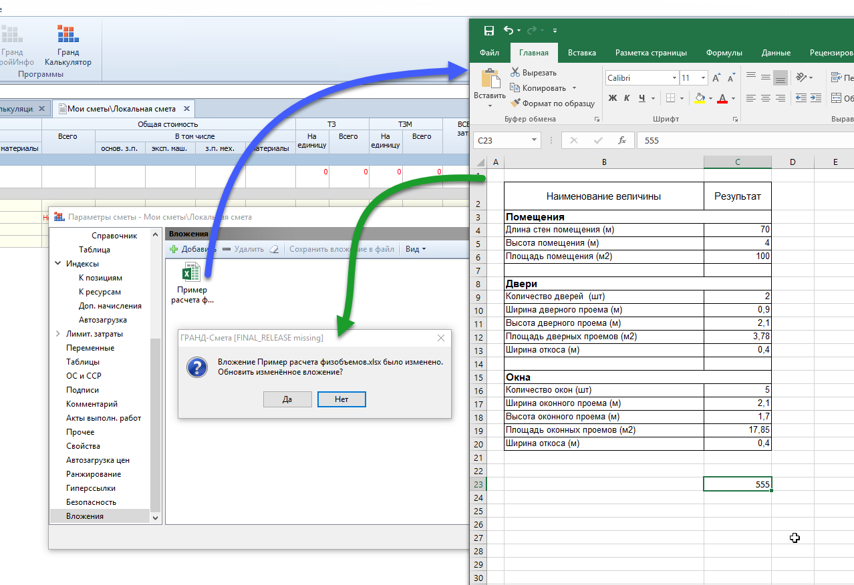Open fill color palette arrow
The height and width of the screenshot is (585, 854).
[x=710, y=98]
